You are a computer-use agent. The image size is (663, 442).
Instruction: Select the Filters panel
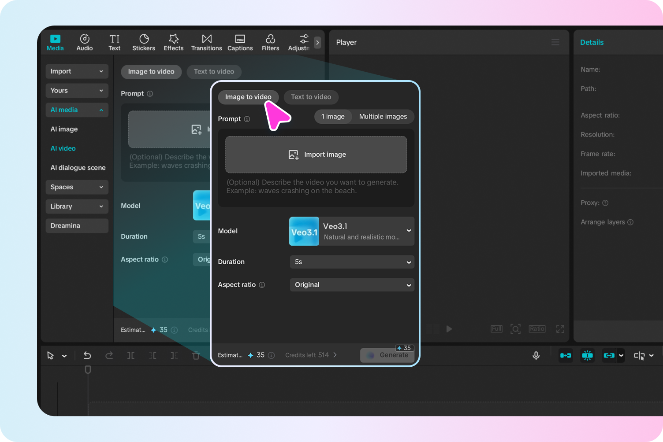[270, 42]
